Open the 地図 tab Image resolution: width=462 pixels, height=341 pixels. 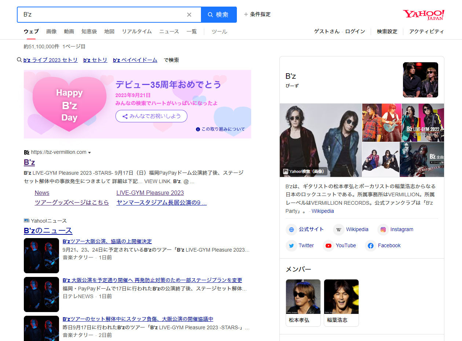(x=109, y=31)
